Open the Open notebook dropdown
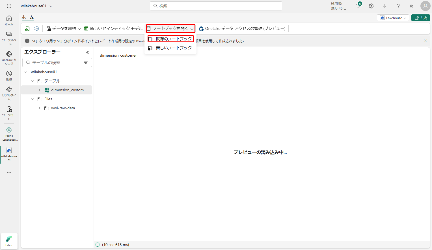The image size is (432, 250). point(171,28)
